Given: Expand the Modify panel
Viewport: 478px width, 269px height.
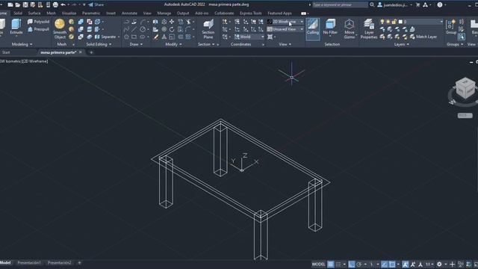Looking at the screenshot, I should (173, 45).
